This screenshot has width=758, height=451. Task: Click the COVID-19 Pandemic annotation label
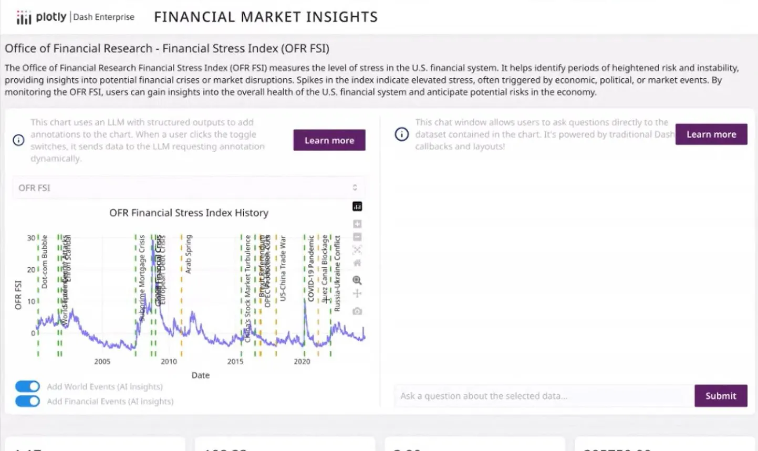(311, 268)
